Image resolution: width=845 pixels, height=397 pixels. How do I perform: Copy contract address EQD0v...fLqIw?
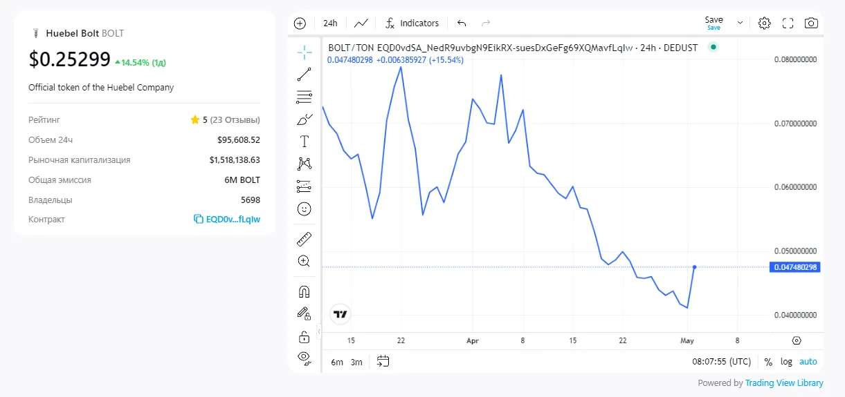[227, 220]
